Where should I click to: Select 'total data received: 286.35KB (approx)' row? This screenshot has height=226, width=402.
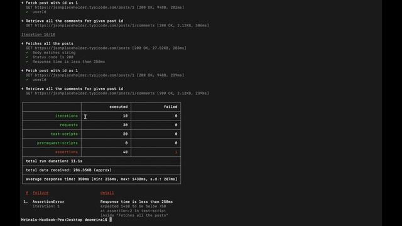tap(102, 170)
